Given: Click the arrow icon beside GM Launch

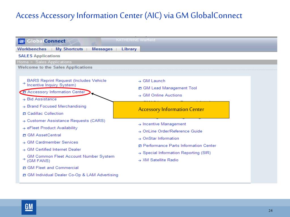Looking at the screenshot, I should point(140,81).
